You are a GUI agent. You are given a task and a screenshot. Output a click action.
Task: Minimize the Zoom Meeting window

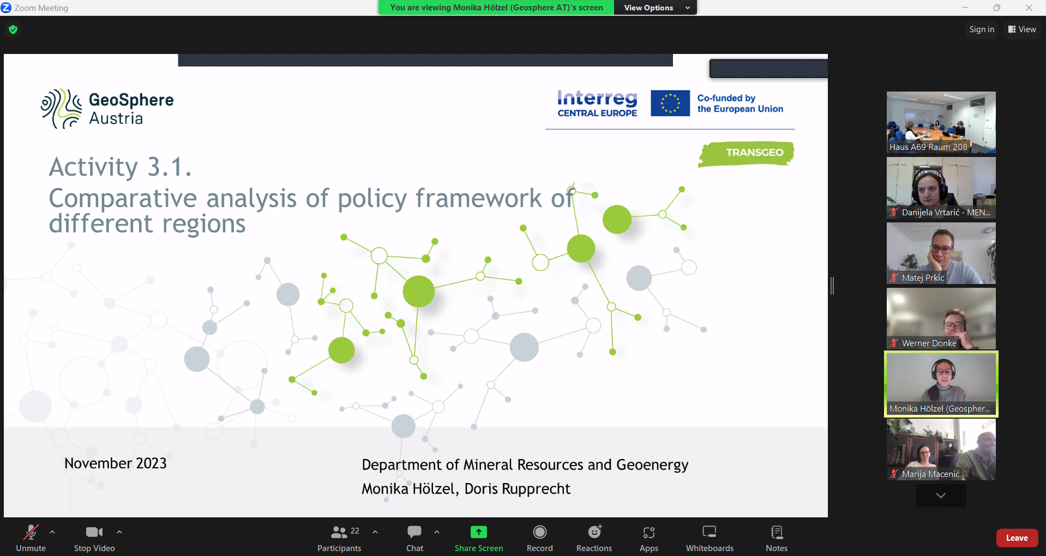(x=965, y=8)
